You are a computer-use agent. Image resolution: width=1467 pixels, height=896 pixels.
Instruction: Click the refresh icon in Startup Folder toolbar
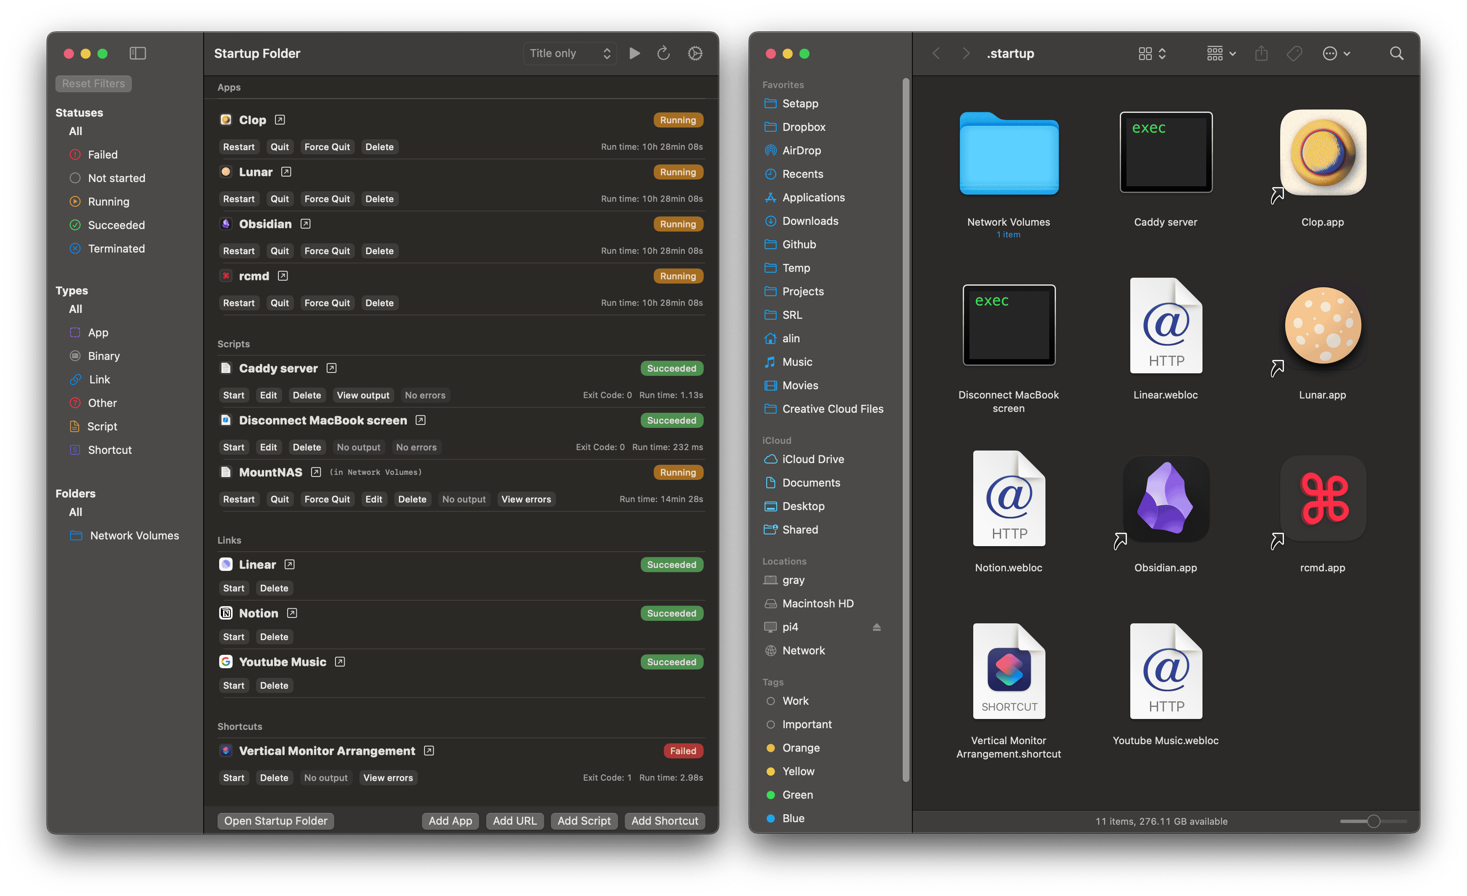pos(663,54)
